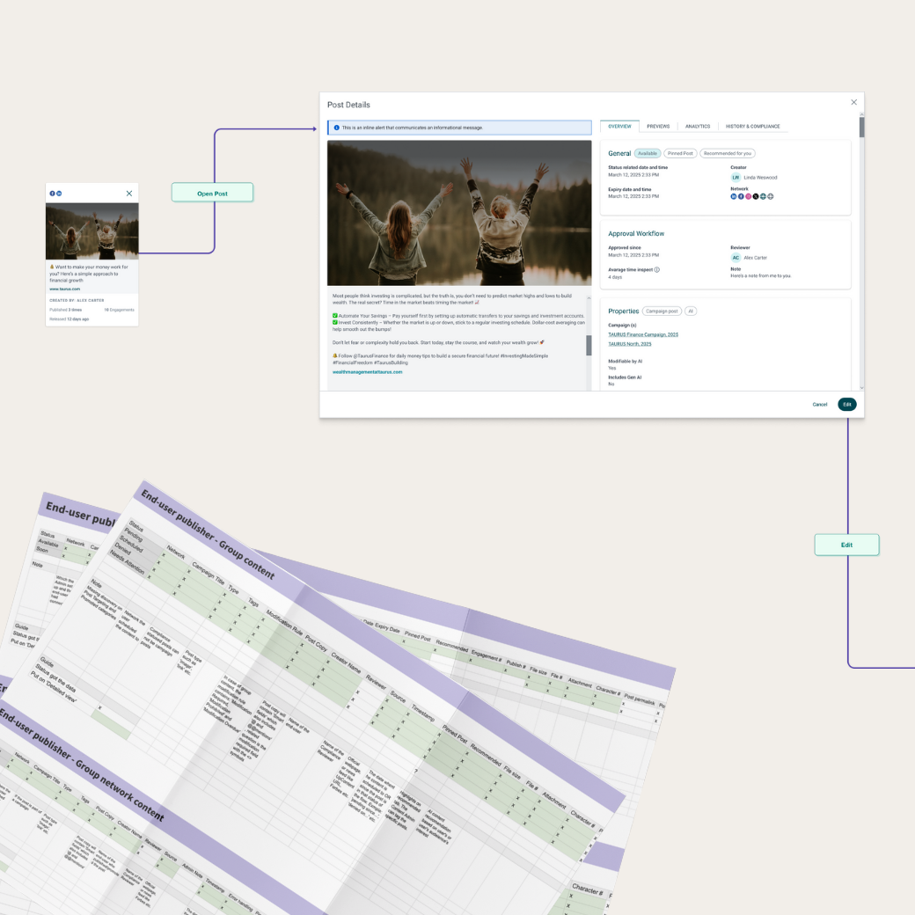Close the small post preview card
Image resolution: width=915 pixels, height=915 pixels.
tap(129, 194)
